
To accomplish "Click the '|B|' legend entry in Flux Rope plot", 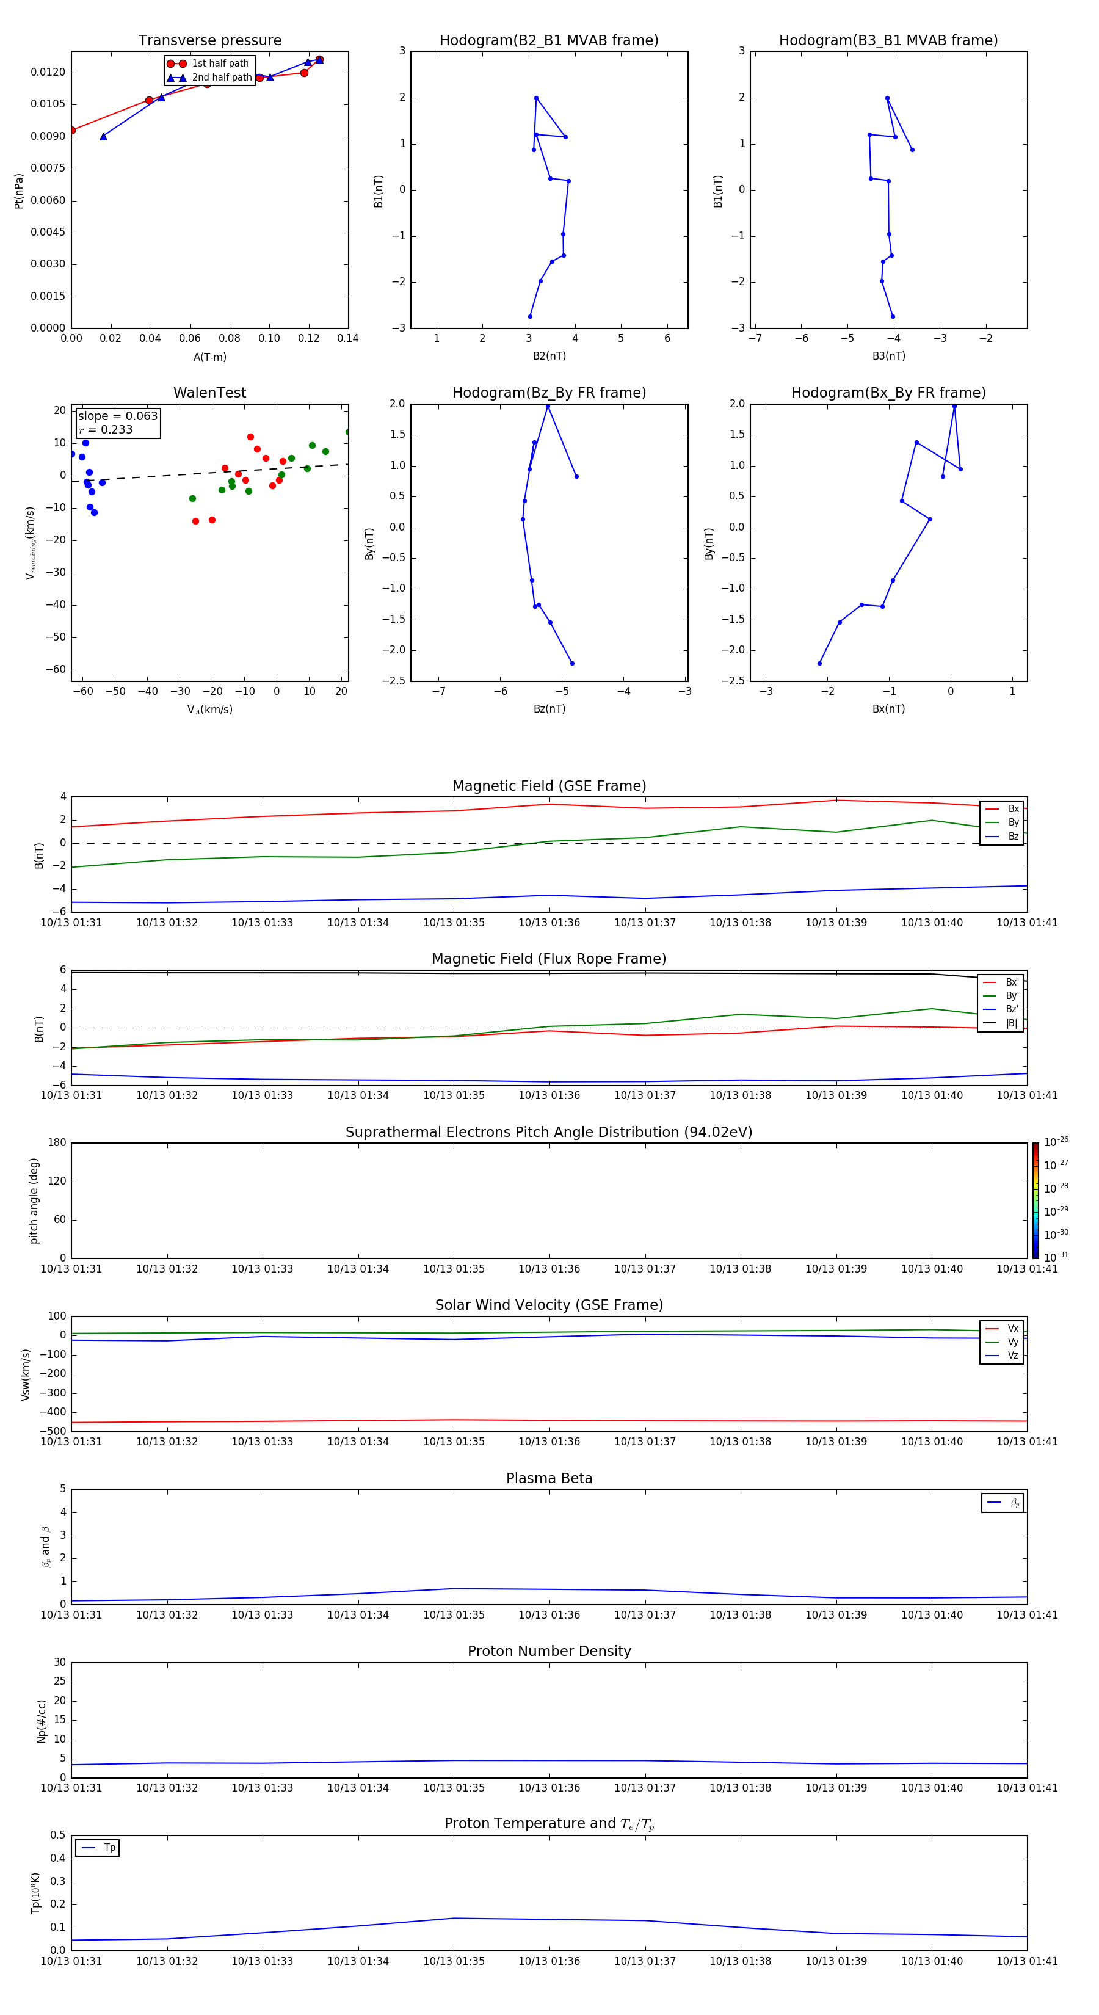I will click(1001, 1023).
